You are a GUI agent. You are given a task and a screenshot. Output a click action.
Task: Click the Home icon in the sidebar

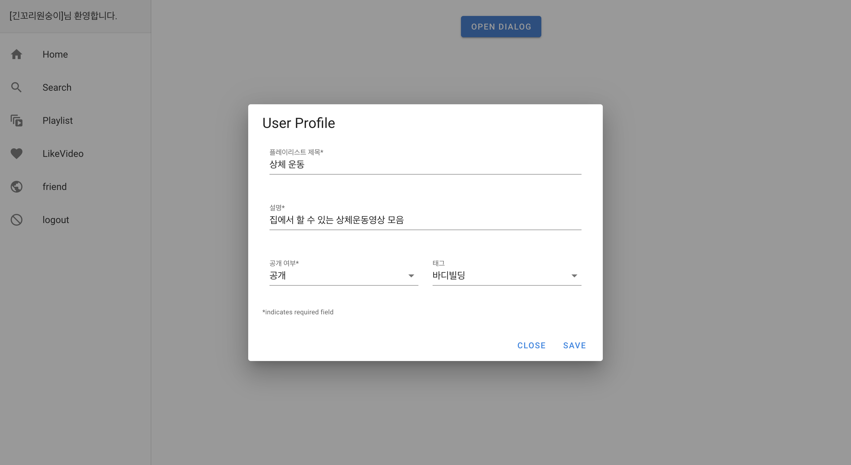point(17,54)
